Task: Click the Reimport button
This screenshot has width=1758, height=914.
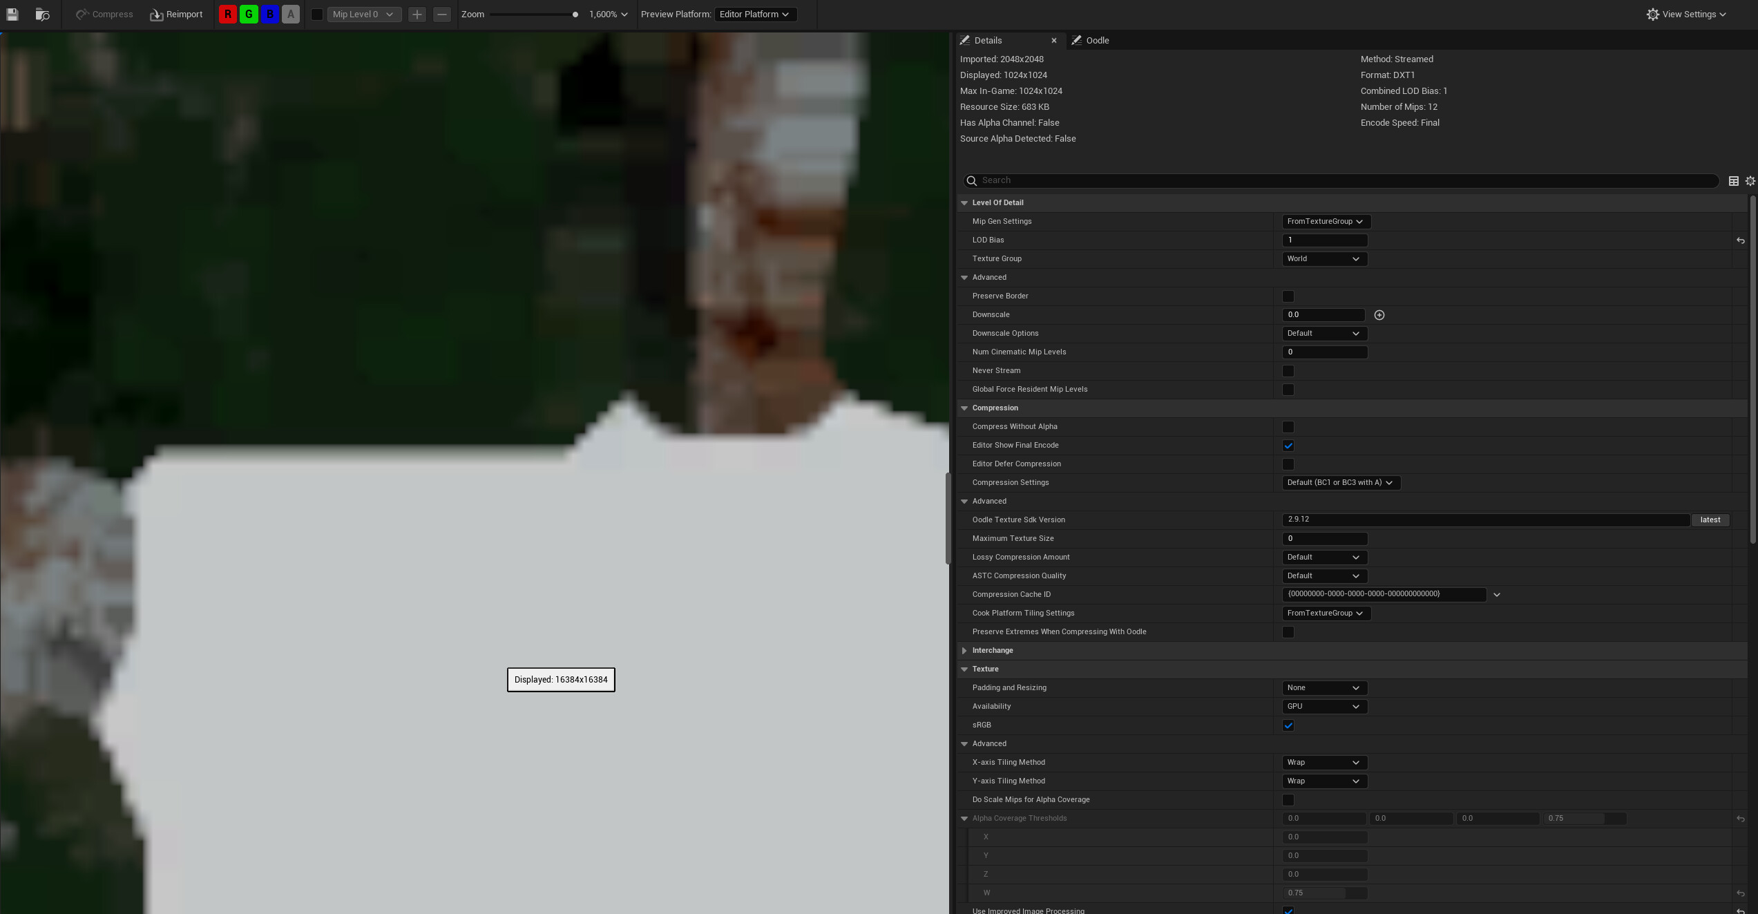Action: (x=177, y=15)
